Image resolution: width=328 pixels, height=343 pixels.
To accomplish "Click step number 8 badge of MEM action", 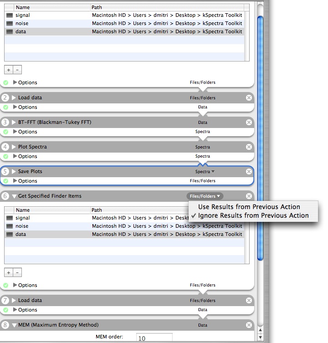I will 5,325.
